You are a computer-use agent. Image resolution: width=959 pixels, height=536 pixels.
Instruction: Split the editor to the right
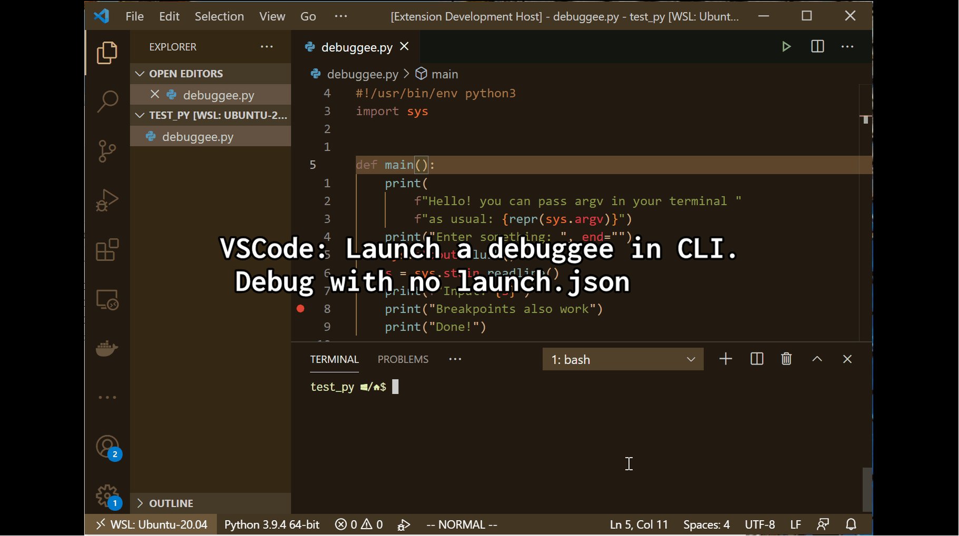pyautogui.click(x=817, y=47)
